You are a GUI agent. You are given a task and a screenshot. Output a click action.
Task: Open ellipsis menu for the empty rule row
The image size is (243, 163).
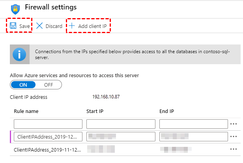pos(234,124)
